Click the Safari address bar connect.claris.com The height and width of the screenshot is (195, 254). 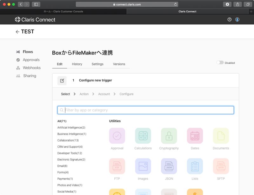tap(127, 4)
